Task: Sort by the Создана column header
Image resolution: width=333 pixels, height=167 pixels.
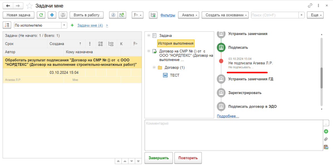Action: click(x=66, y=44)
